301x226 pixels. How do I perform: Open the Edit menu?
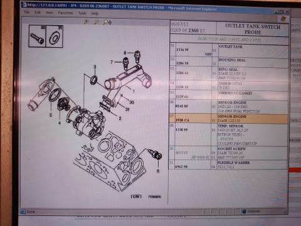point(38,13)
